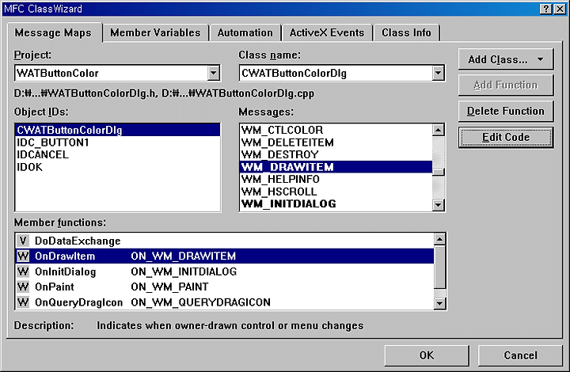Select IDC_BUTTON1 in Object IDs
Viewport: 570px width, 372px height.
[x=118, y=142]
